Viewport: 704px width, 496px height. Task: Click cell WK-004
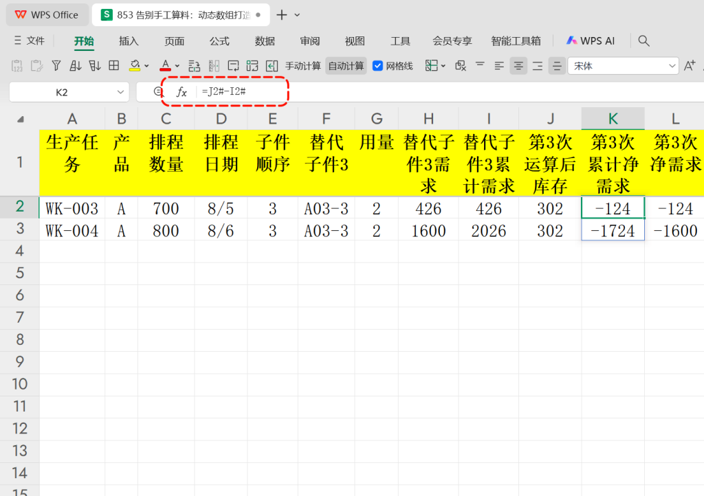click(x=71, y=229)
